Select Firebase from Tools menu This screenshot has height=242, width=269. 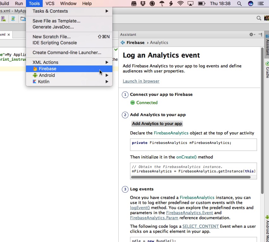click(69, 69)
